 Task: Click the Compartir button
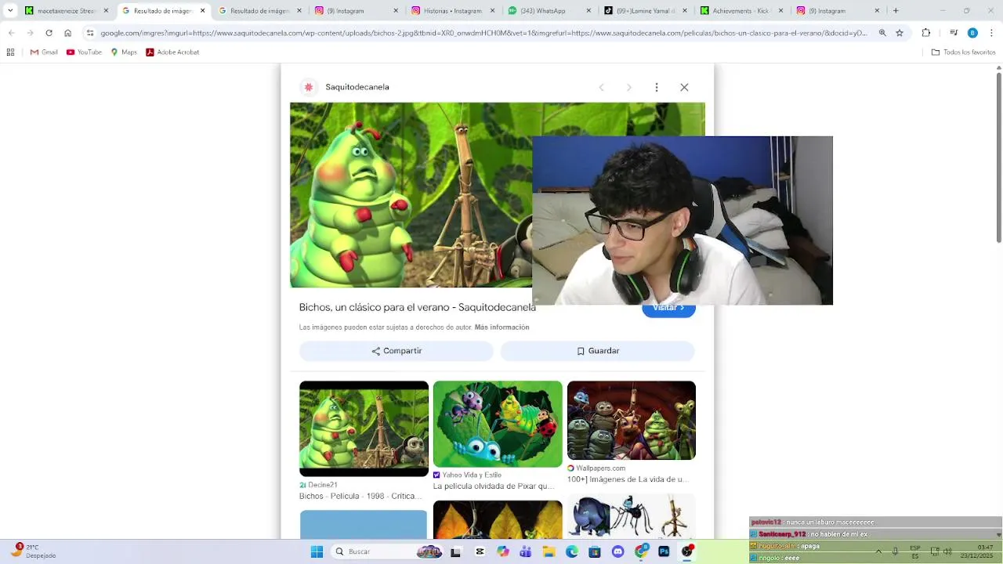396,351
